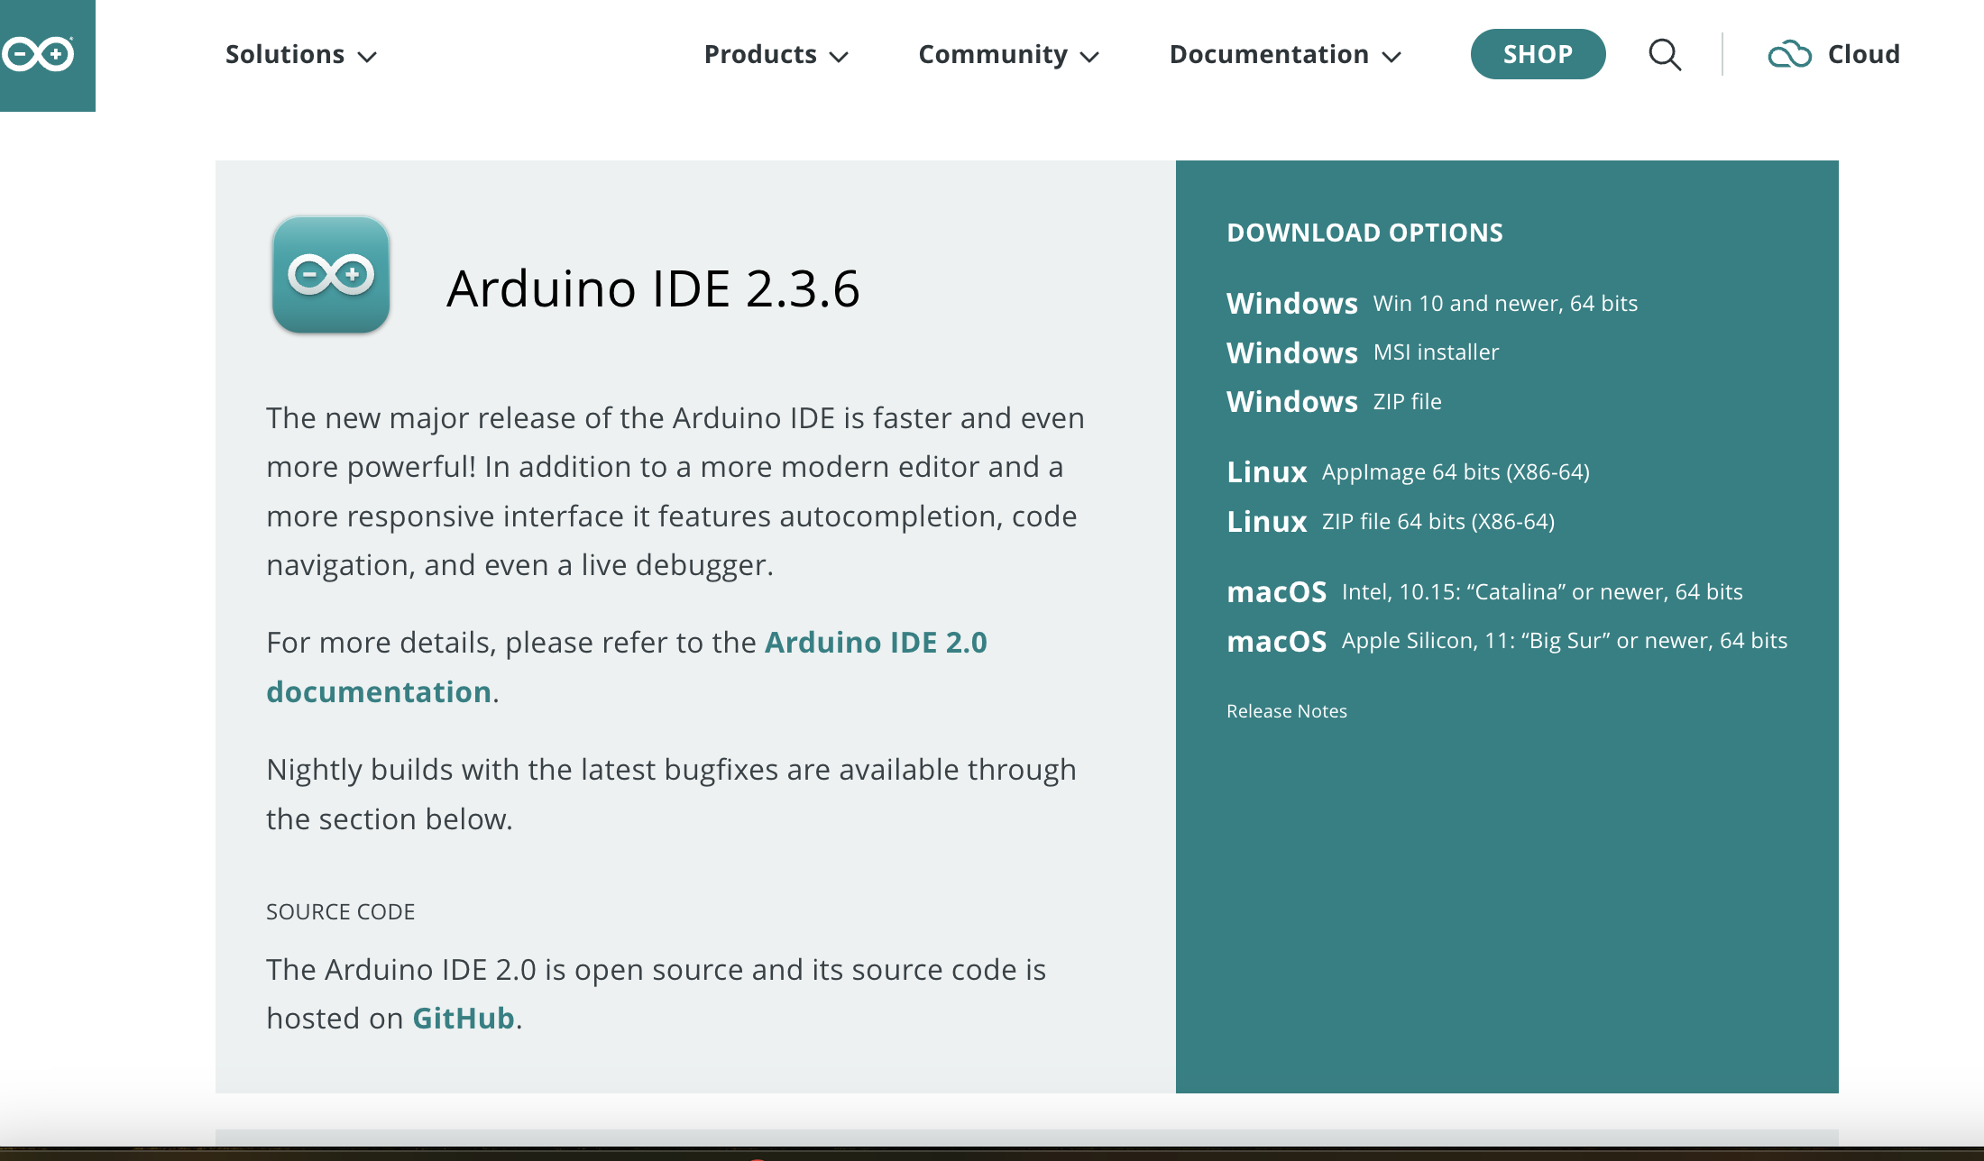This screenshot has height=1161, width=1984.
Task: Expand the Community menu
Action: click(x=1008, y=55)
